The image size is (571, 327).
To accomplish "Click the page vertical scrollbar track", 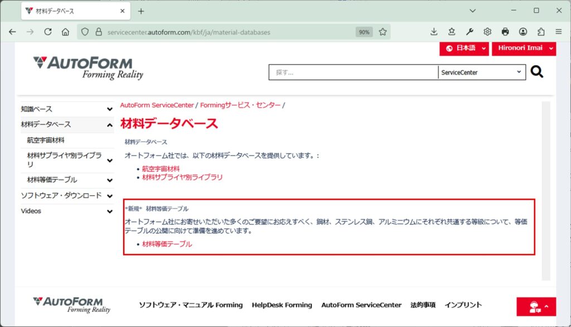I will [x=546, y=191].
